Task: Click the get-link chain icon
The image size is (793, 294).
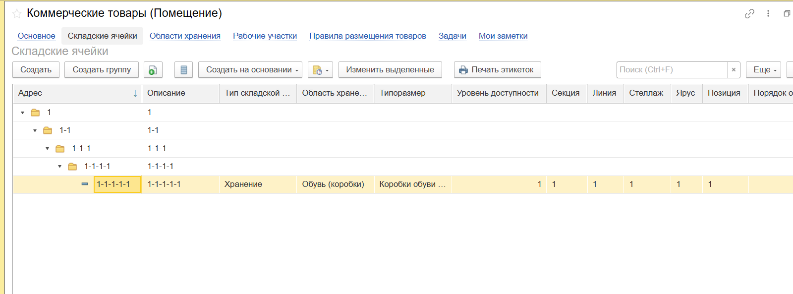Action: pyautogui.click(x=749, y=14)
